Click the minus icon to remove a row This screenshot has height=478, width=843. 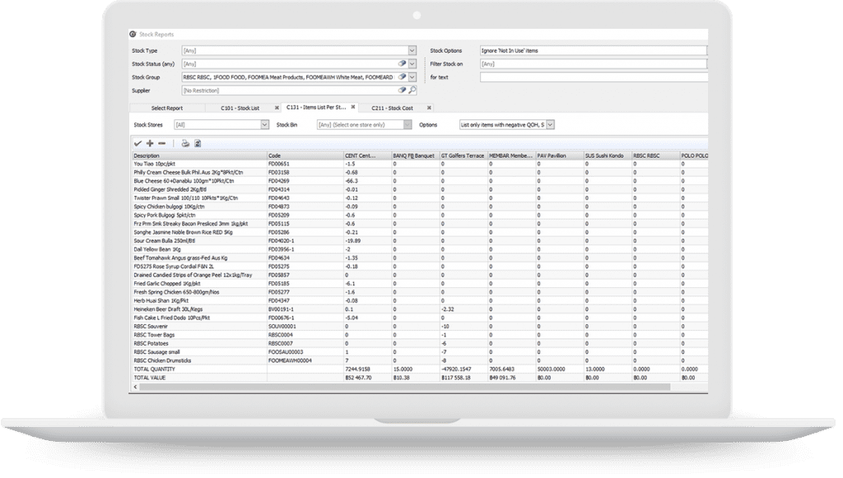161,145
